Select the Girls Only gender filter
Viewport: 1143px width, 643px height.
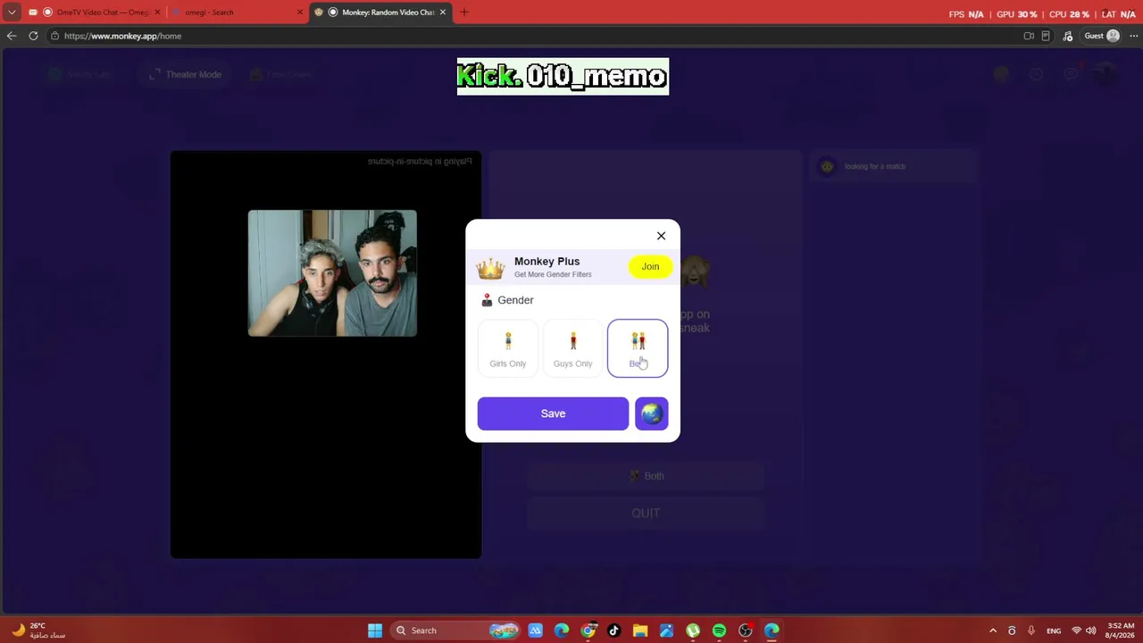508,348
